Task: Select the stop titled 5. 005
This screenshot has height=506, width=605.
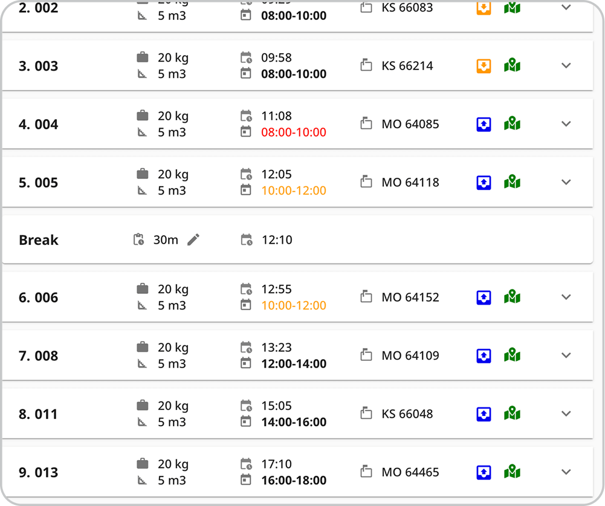Action: click(x=39, y=183)
